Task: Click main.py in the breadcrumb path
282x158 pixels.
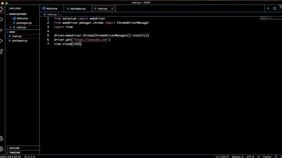Action: coord(52,14)
